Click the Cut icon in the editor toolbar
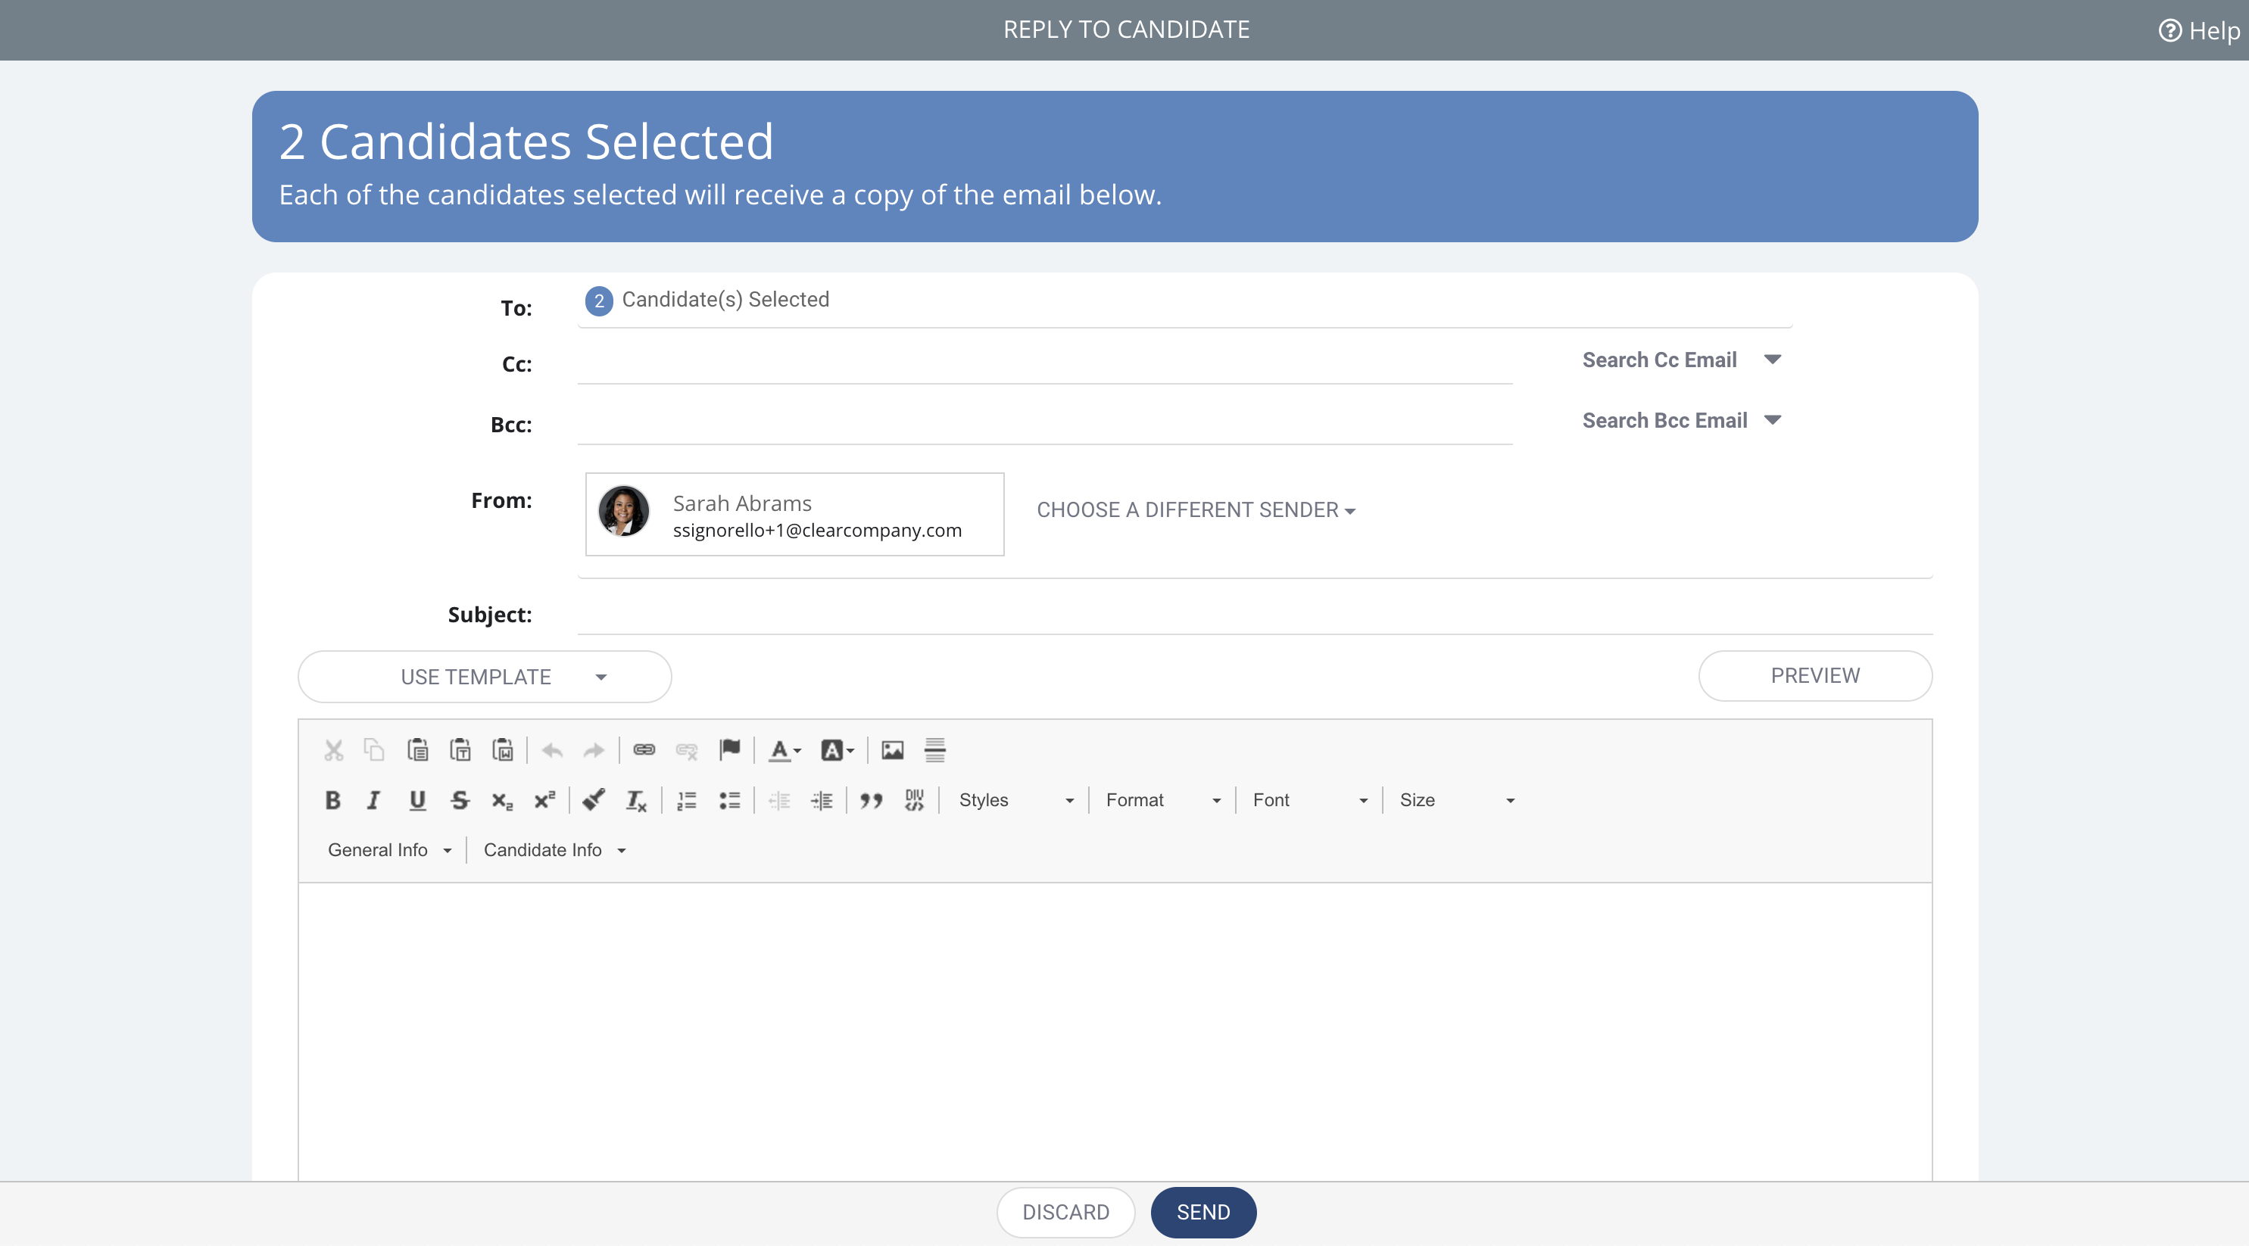 pos(332,750)
